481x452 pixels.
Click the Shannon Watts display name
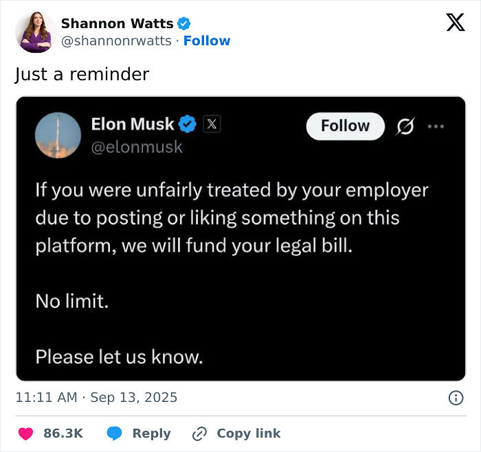tap(117, 23)
